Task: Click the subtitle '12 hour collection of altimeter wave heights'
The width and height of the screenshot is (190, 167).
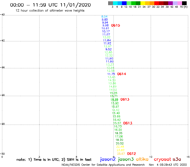Action: 50,11
